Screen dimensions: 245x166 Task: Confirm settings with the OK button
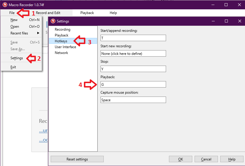point(181,159)
